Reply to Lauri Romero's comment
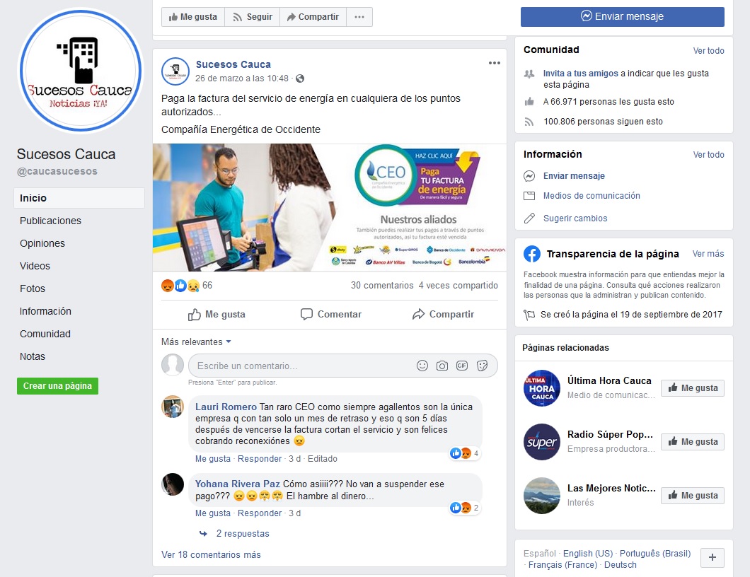This screenshot has width=750, height=577. 260,458
